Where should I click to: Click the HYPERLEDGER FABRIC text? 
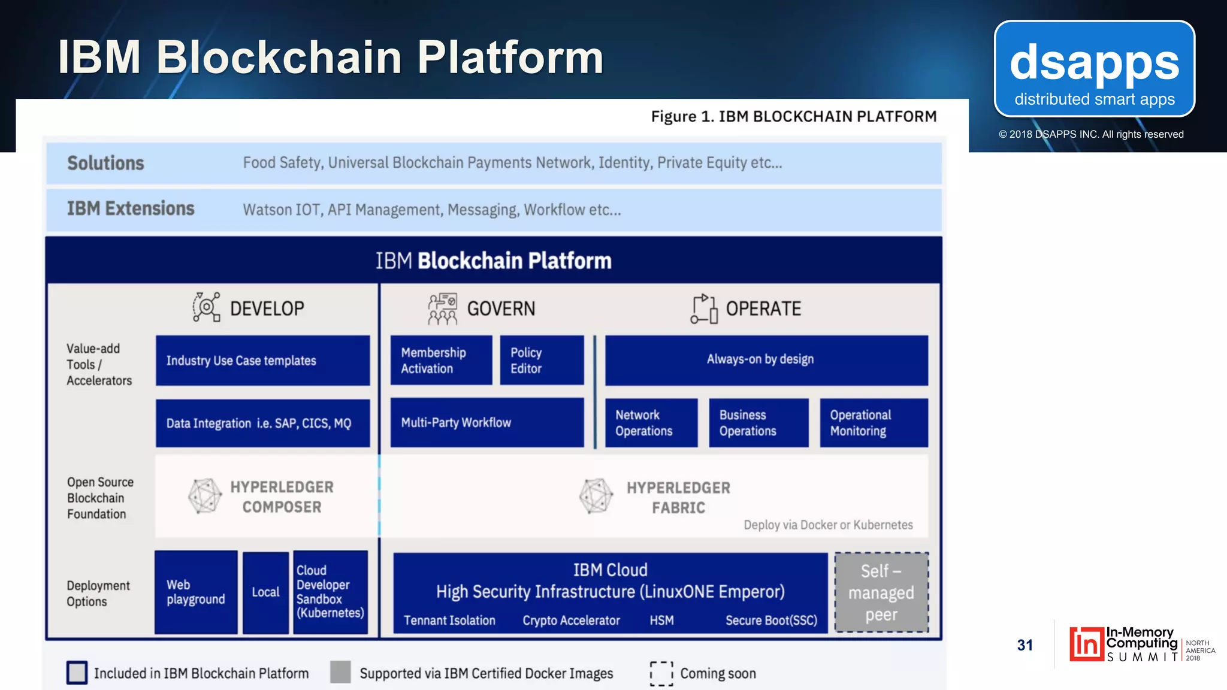[678, 497]
